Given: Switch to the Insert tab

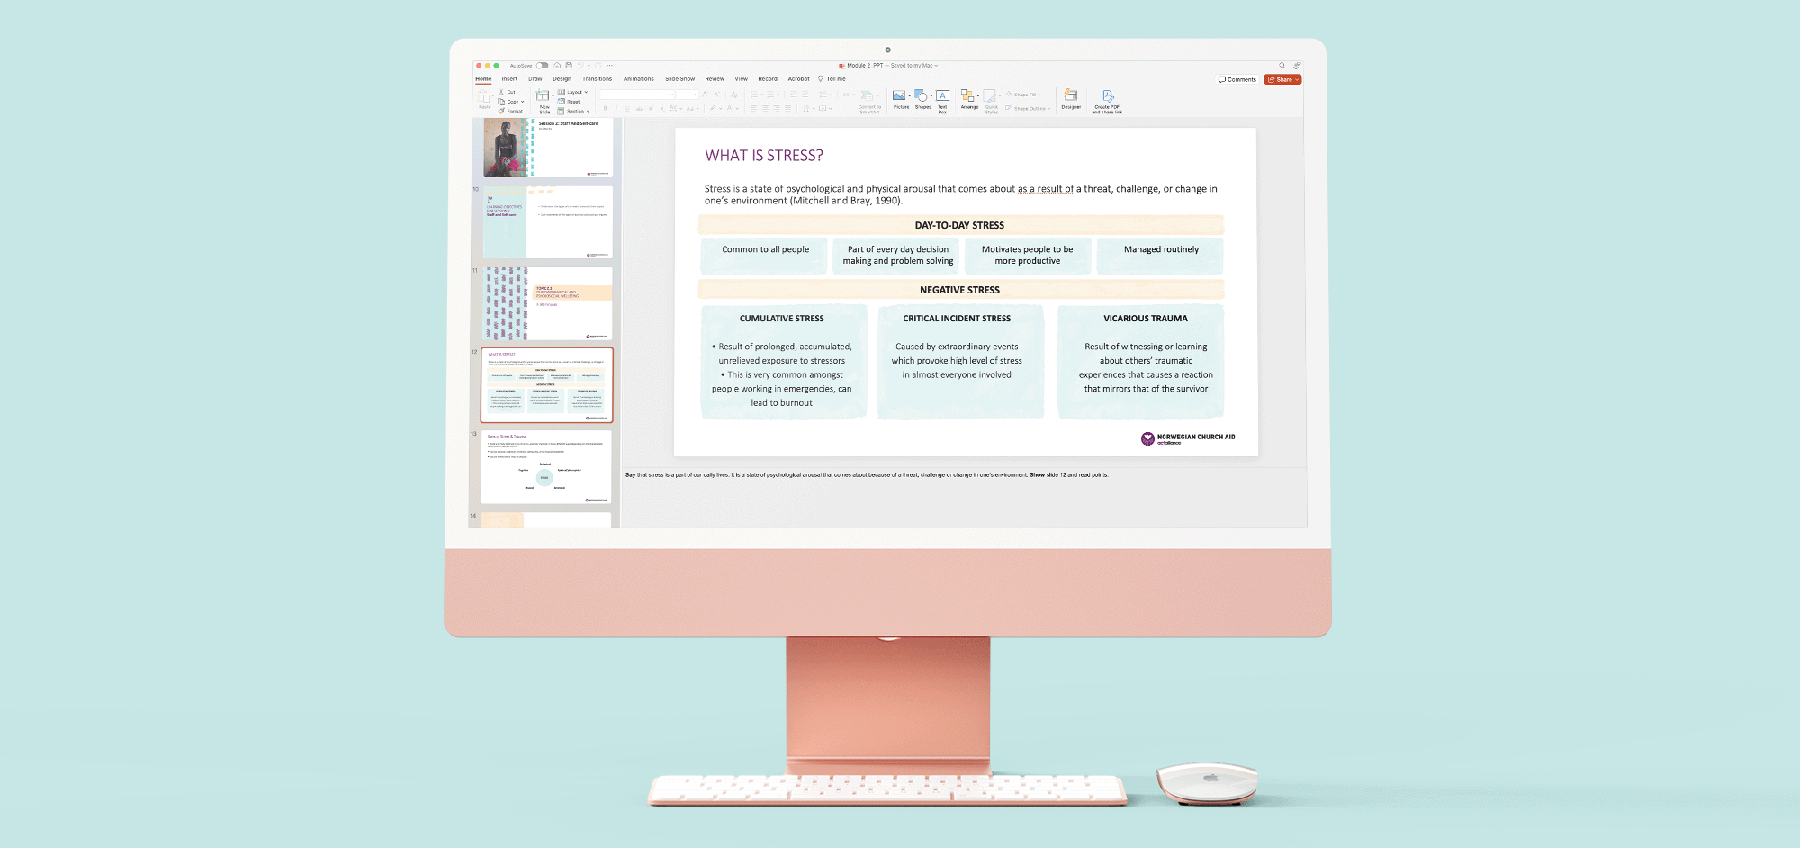Looking at the screenshot, I should click(509, 79).
